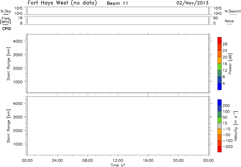This screenshot has width=241, height=167.
Task: Click the velocity segment between 100 and 200
Action: click(x=220, y=109)
